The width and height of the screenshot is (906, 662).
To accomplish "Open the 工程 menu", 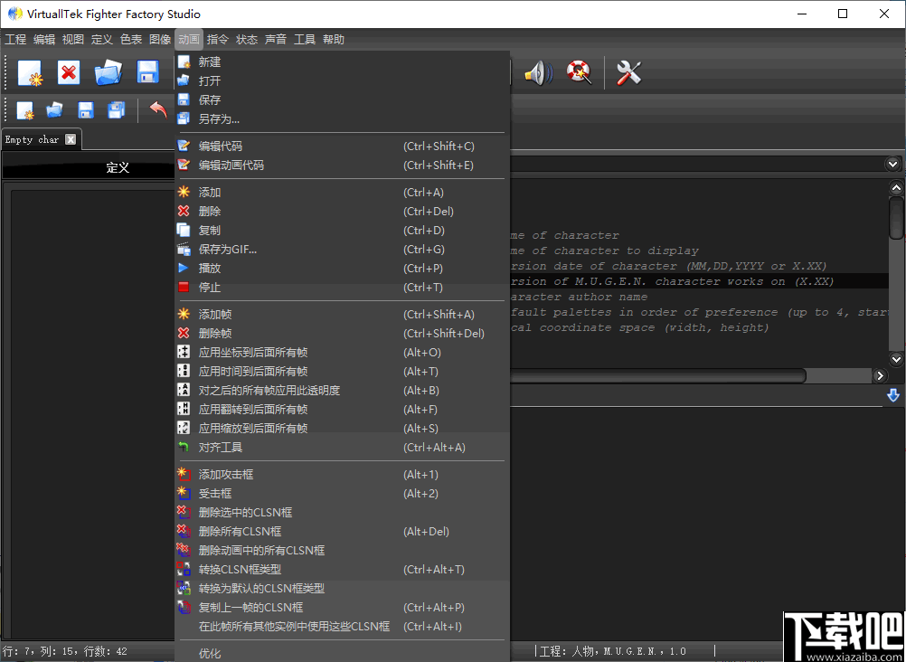I will tap(15, 39).
